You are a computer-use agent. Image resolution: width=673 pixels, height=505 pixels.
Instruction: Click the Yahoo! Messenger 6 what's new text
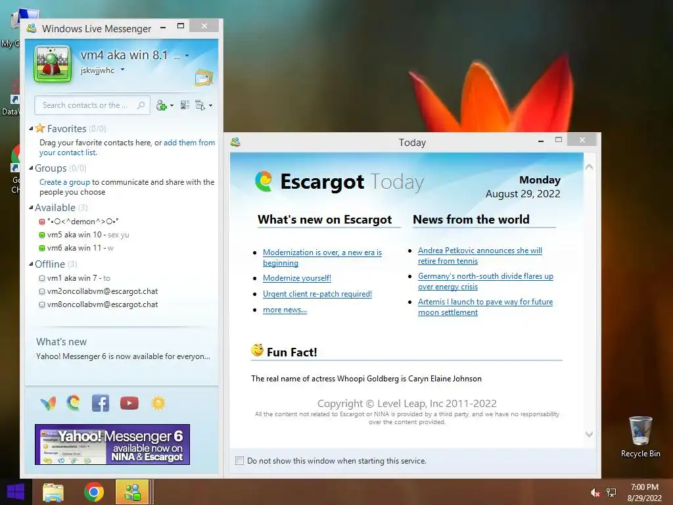pyautogui.click(x=123, y=356)
